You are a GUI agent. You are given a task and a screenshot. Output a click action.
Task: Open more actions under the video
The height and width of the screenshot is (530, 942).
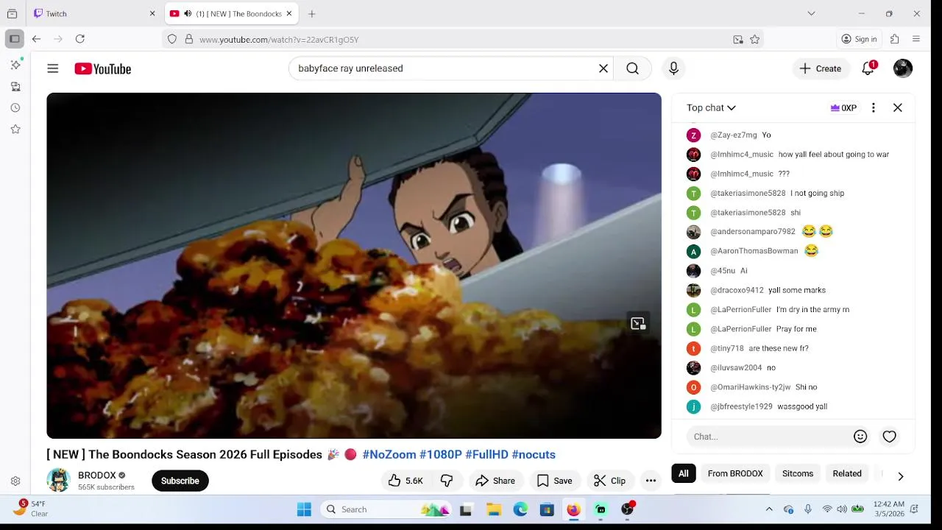click(651, 481)
